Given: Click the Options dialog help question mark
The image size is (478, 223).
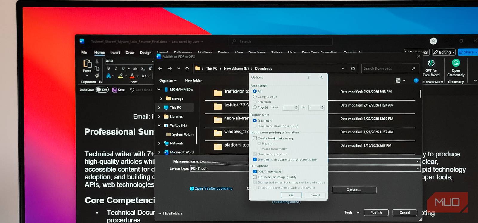Looking at the screenshot, I should coord(309,77).
